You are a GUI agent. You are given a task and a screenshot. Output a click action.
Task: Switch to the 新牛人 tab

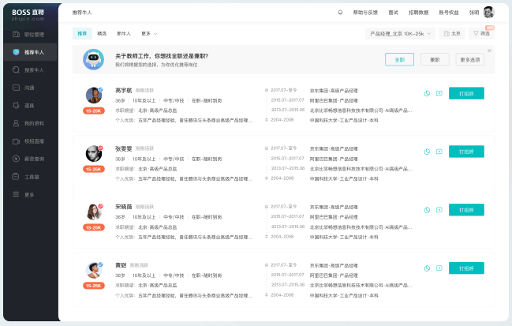pyautogui.click(x=124, y=34)
